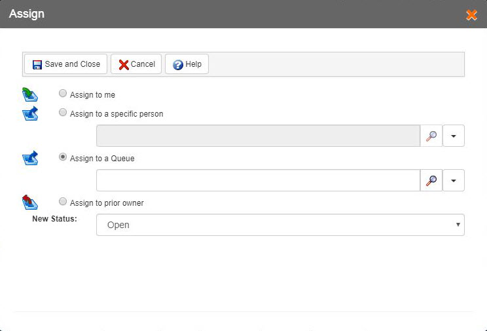
Task: Select the Assign to a Queue radio button
Action: click(x=63, y=157)
